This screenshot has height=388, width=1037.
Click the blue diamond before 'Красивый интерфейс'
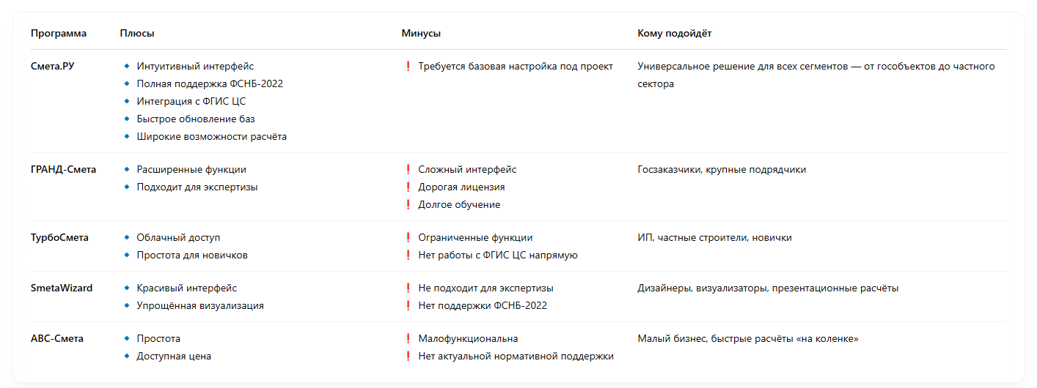pos(127,288)
